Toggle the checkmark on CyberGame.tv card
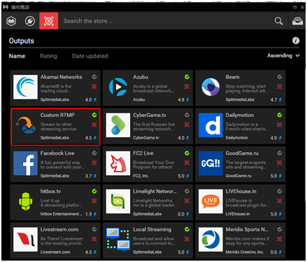Screen dimensions: 307x262 pyautogui.click(x=187, y=115)
